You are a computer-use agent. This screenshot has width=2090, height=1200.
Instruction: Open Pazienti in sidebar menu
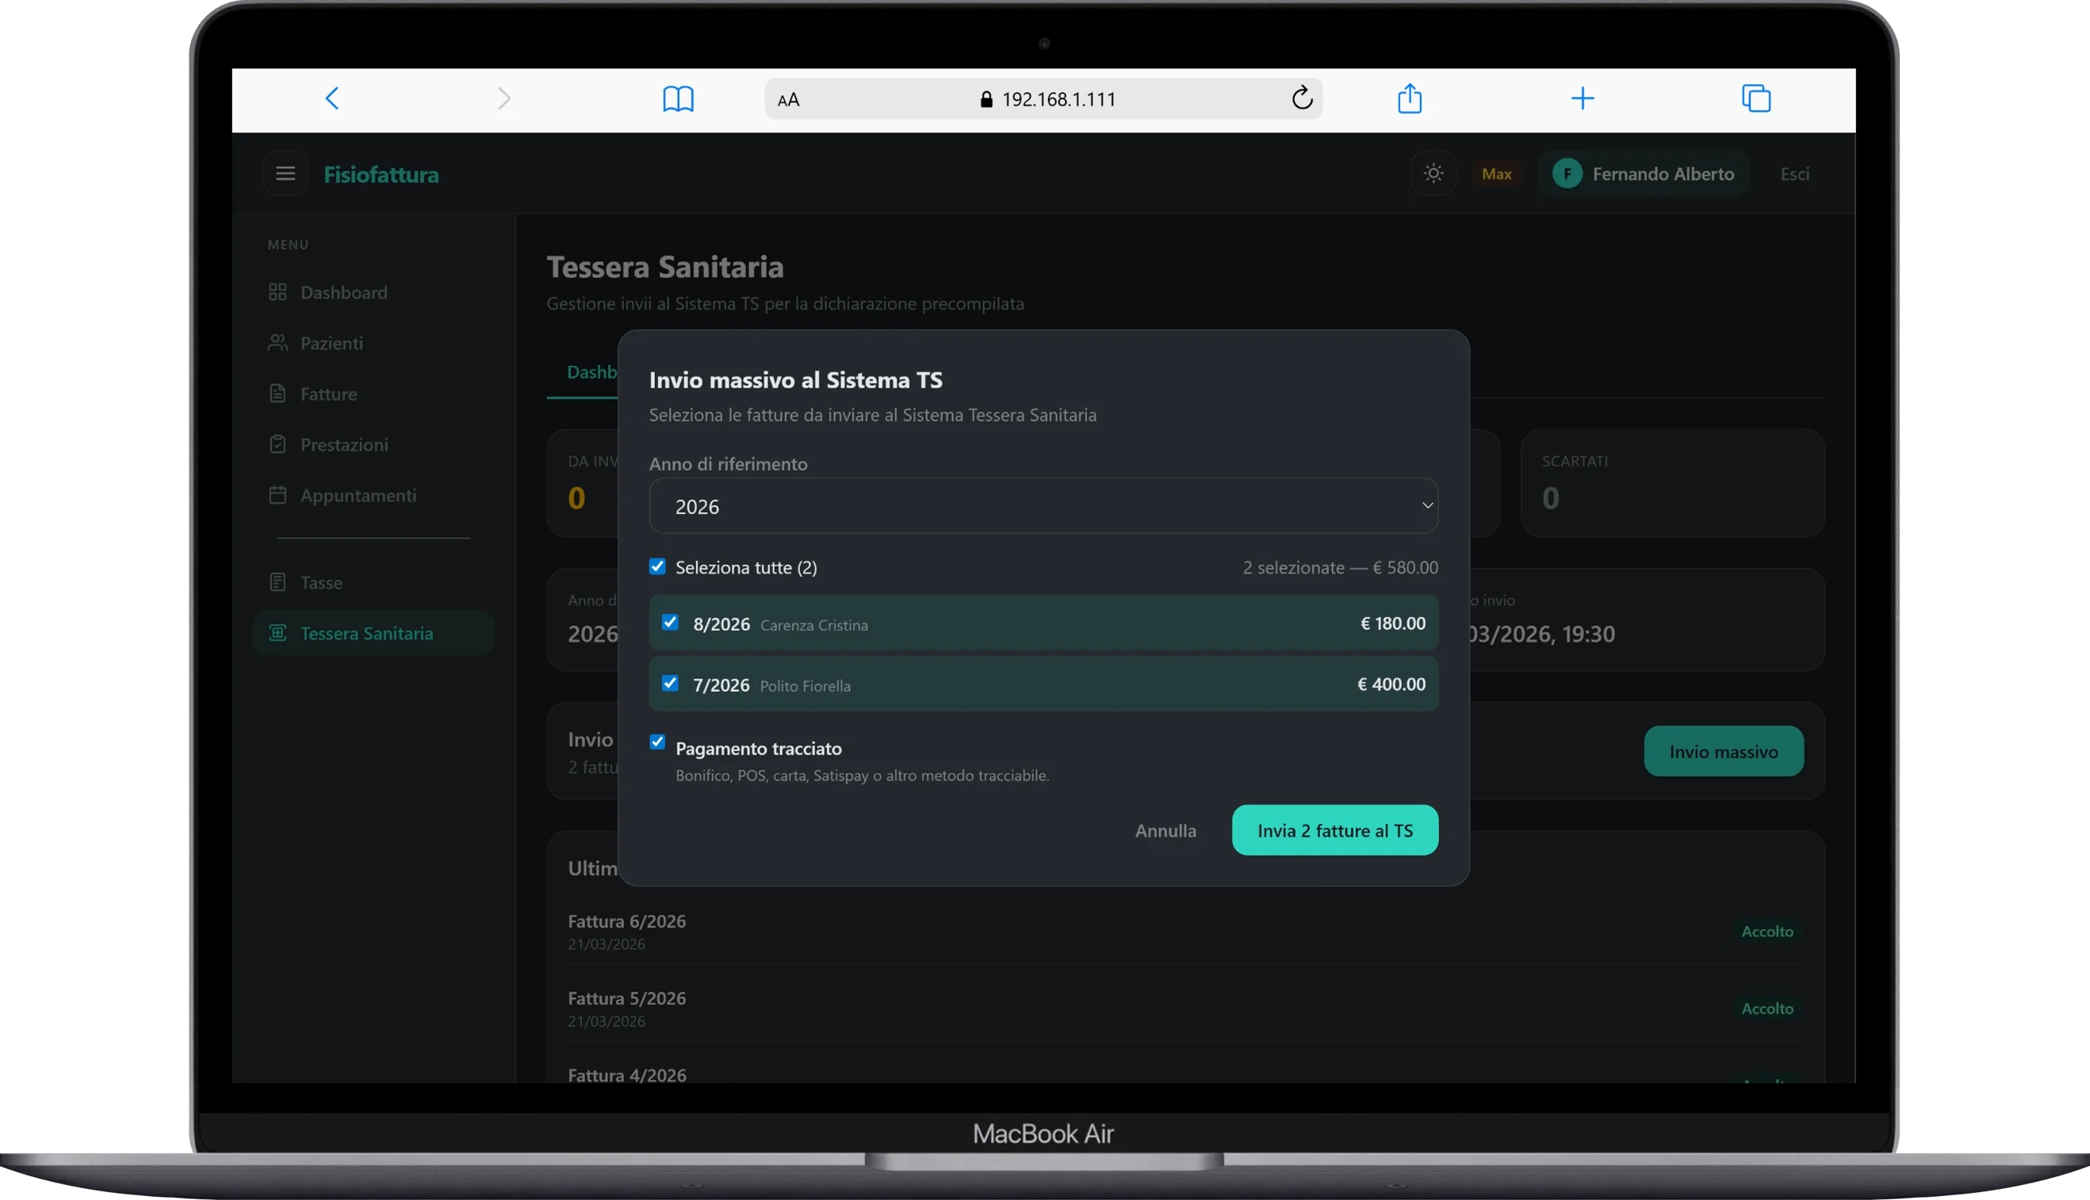coord(331,343)
